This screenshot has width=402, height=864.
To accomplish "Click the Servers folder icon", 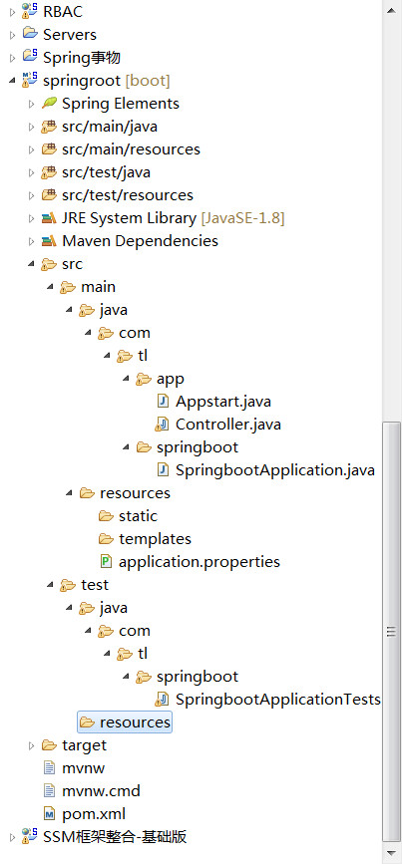I will point(30,34).
